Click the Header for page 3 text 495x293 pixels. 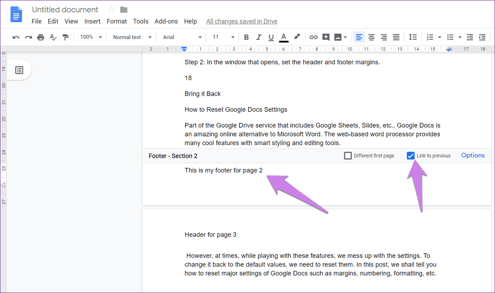click(211, 235)
